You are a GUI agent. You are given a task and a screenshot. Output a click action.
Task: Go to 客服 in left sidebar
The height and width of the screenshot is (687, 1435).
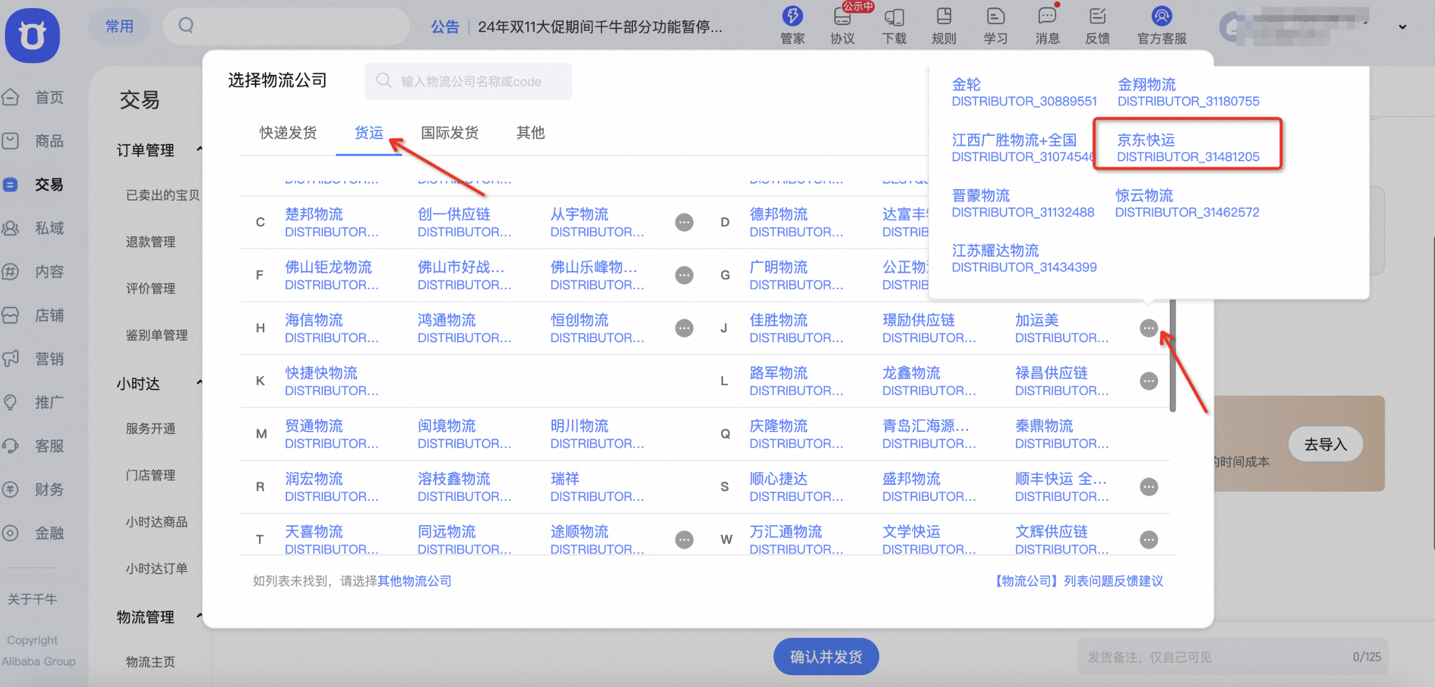tap(34, 446)
